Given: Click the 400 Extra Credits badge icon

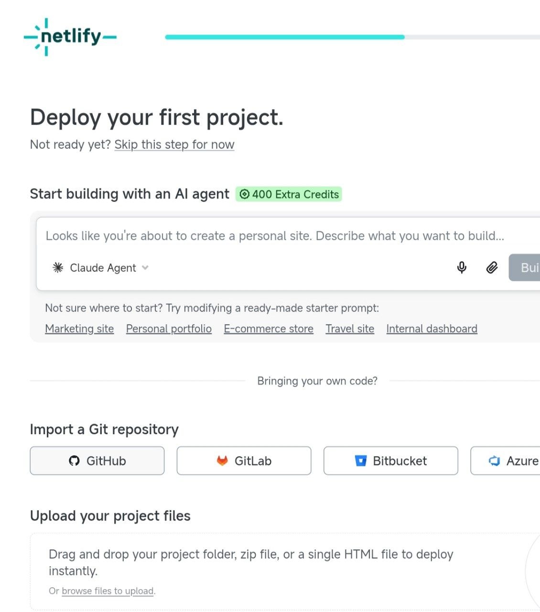Looking at the screenshot, I should 245,194.
